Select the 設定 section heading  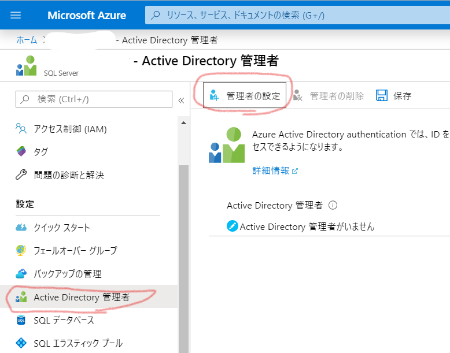(x=25, y=204)
